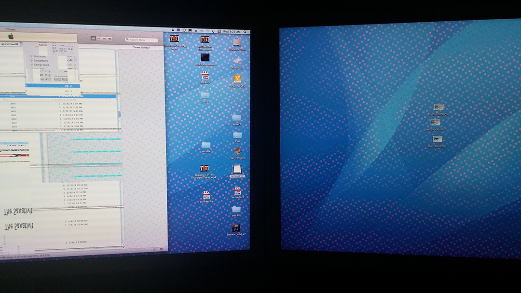This screenshot has height=293, width=521.
Task: Open the outsider.fcp project file
Action: pos(206,195)
